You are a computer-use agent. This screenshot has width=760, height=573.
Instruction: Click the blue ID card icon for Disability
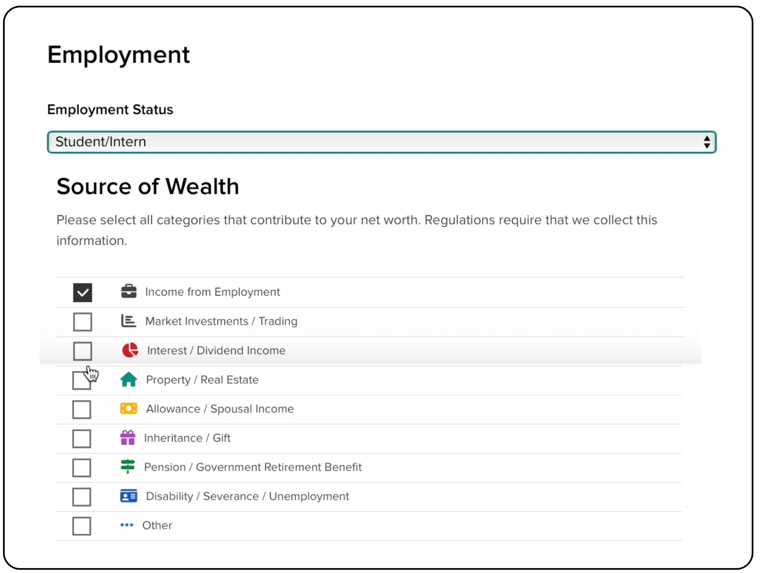[128, 496]
